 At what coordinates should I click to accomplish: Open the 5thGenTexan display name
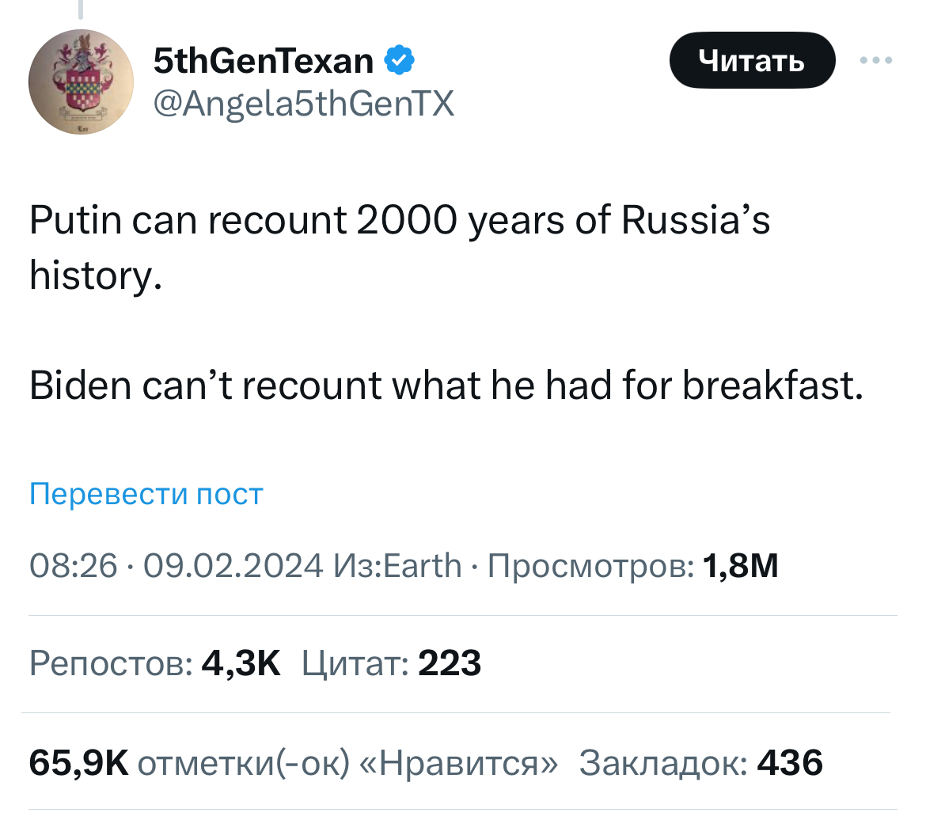tap(264, 60)
